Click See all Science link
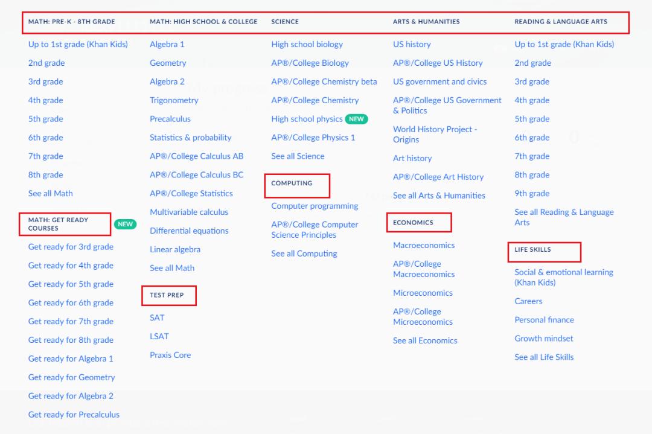The width and height of the screenshot is (652, 434). 298,156
